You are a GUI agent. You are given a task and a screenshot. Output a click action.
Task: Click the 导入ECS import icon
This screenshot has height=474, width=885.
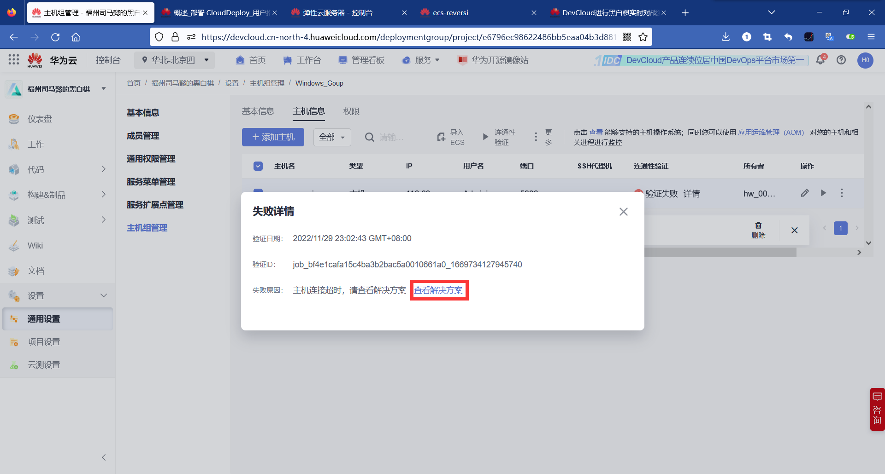(441, 137)
